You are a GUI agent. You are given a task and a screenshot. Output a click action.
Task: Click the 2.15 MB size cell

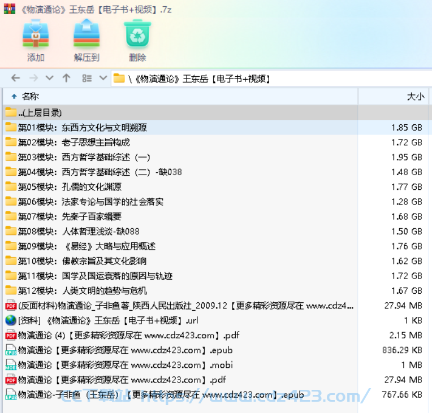[405, 336]
